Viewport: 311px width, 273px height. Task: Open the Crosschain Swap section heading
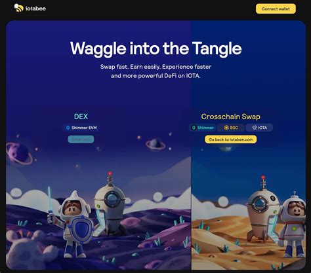231,117
